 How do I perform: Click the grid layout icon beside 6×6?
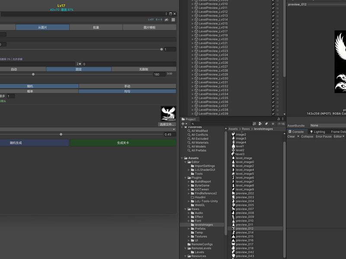tap(173, 19)
